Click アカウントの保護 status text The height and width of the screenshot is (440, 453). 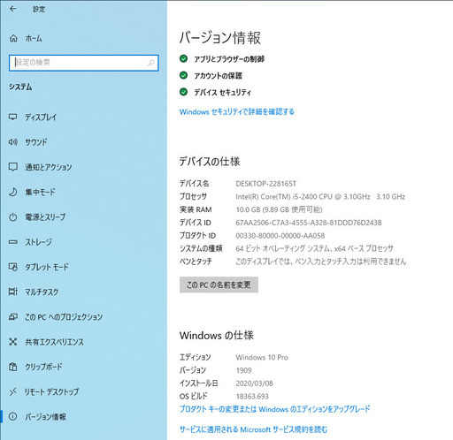pyautogui.click(x=218, y=76)
